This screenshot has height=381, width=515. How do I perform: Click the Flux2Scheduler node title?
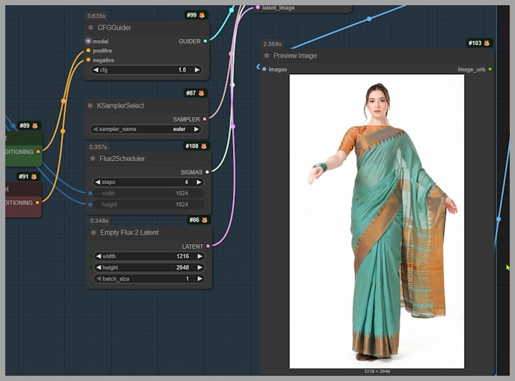[x=121, y=159]
